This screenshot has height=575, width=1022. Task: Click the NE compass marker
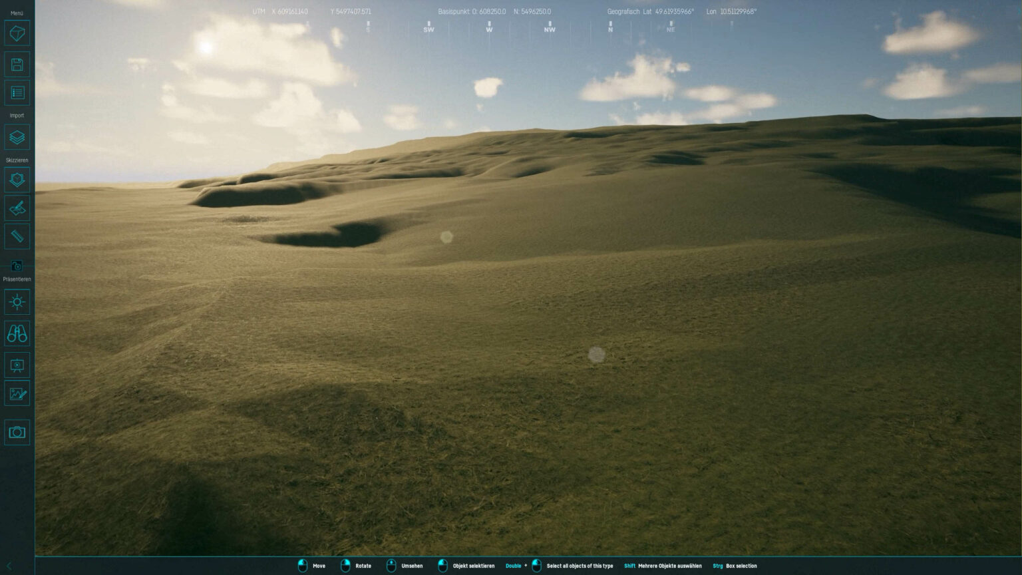(x=671, y=27)
